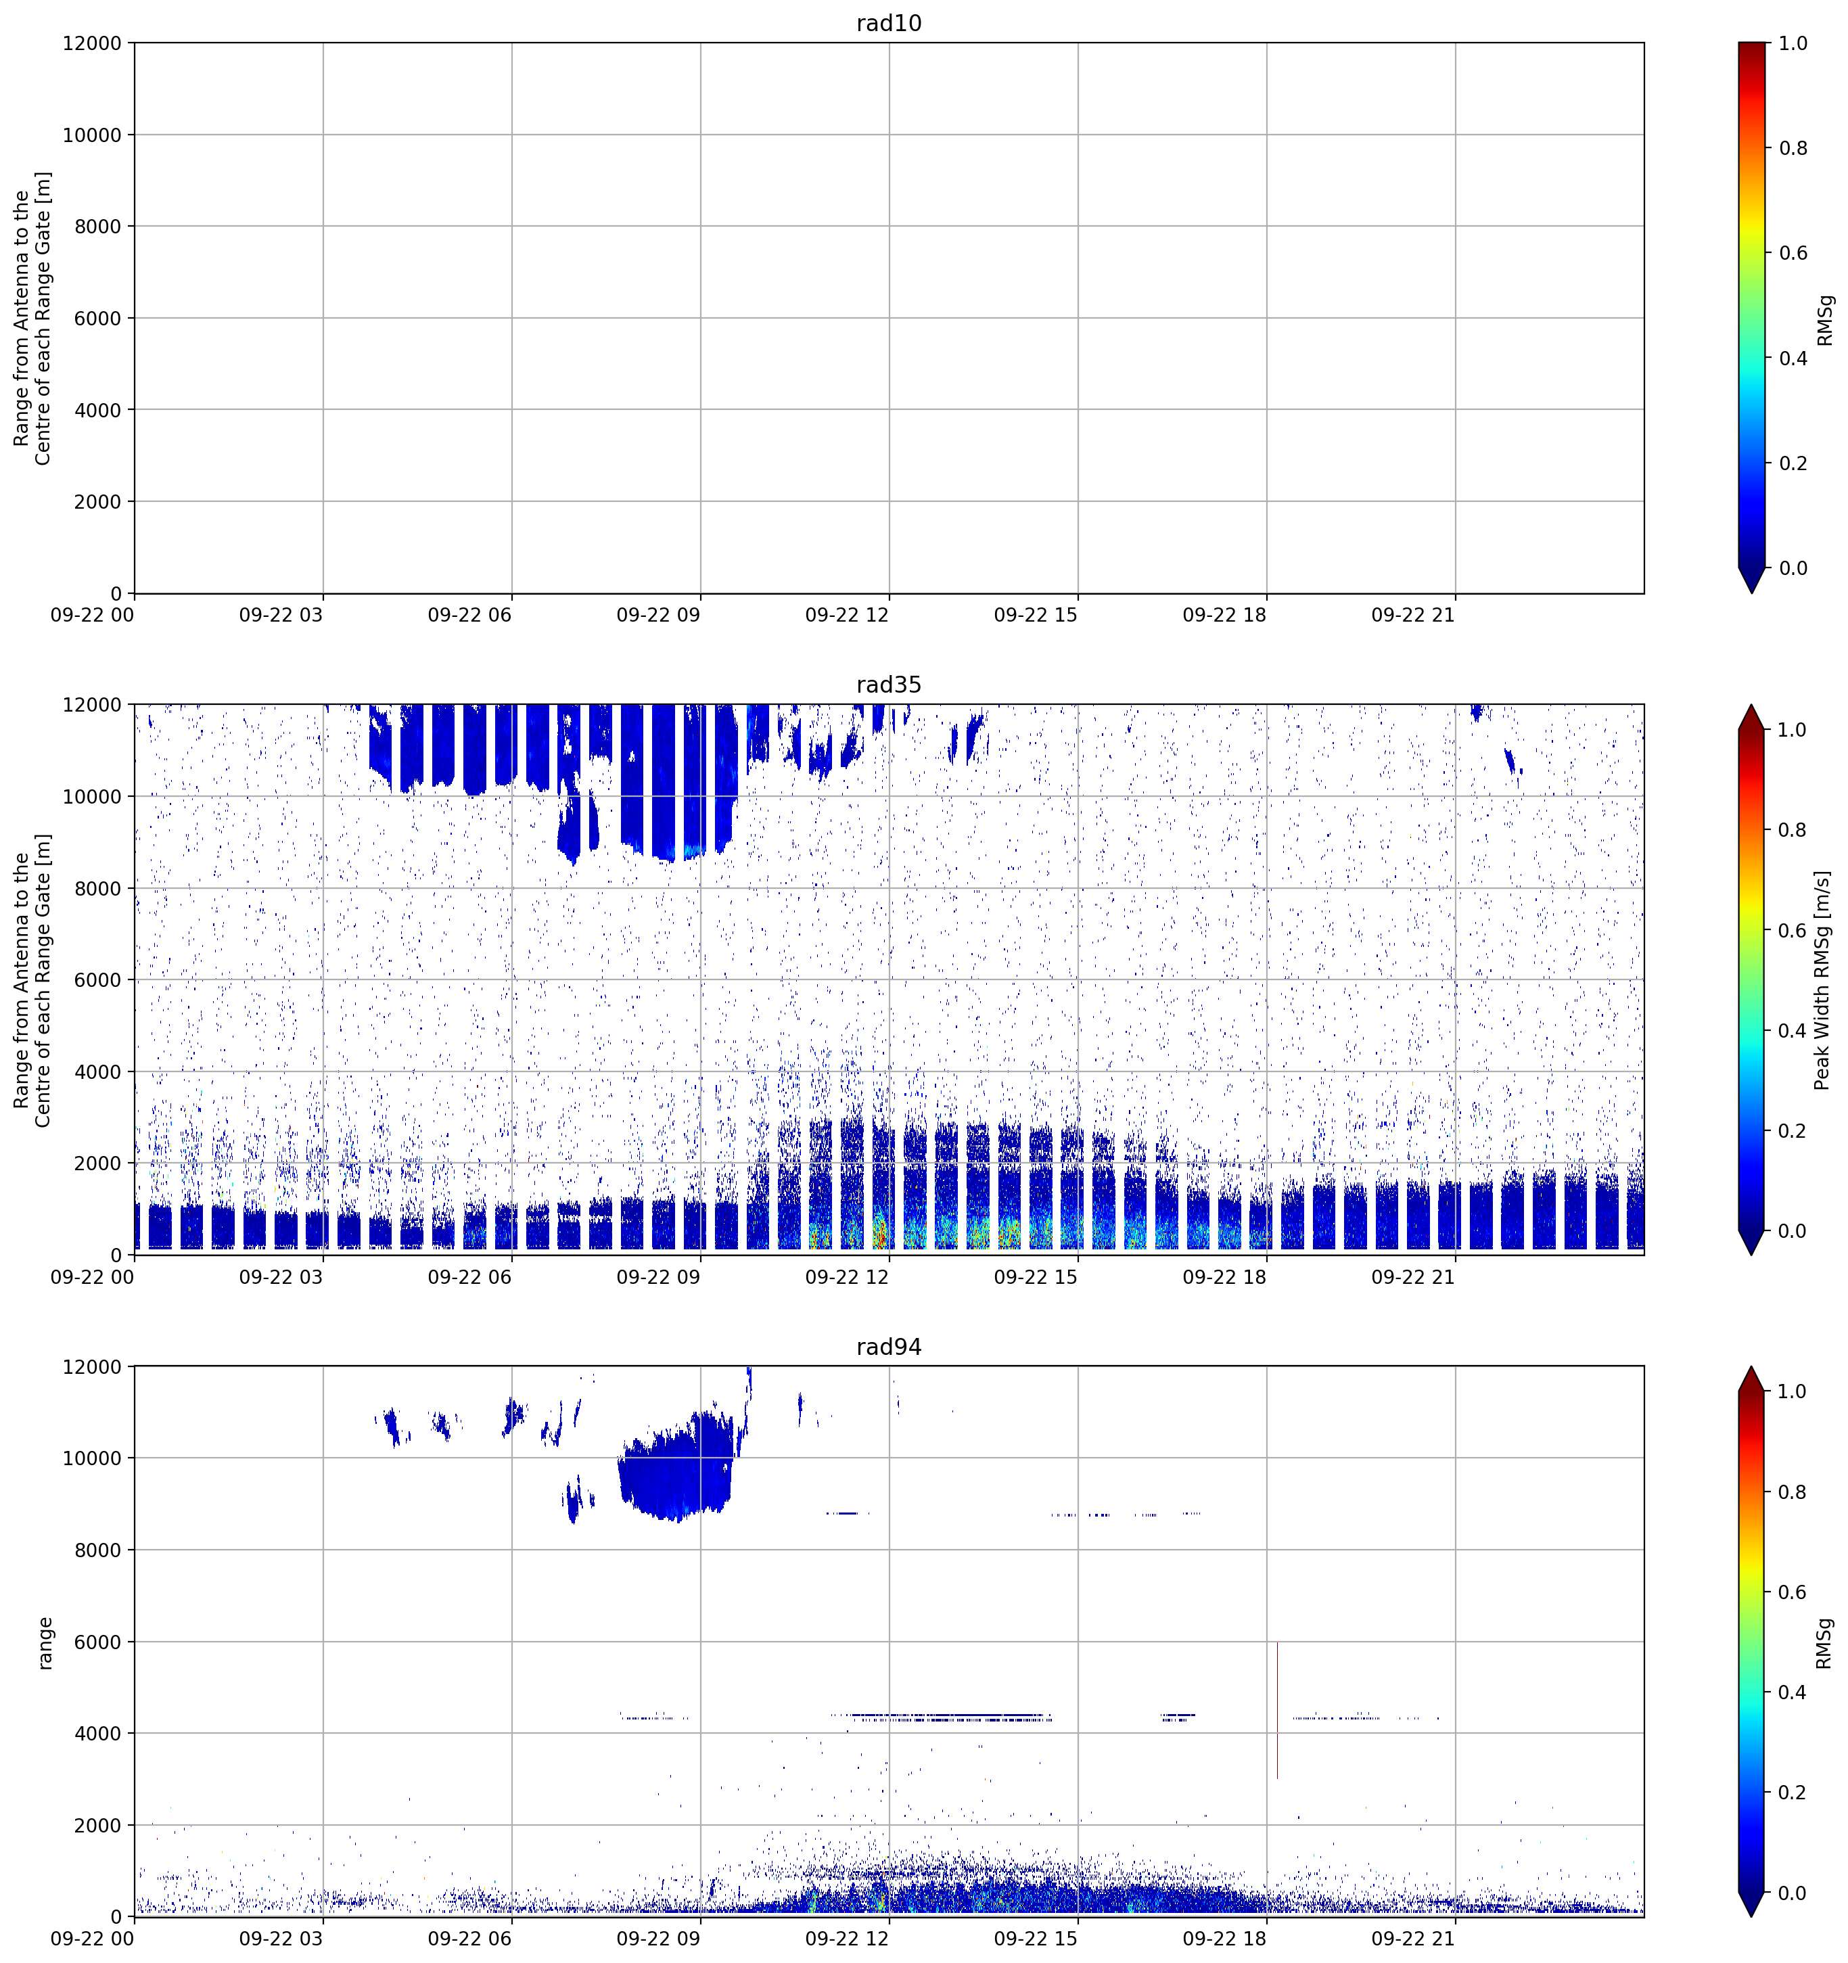Click the 8000 y-tick on rad94

pyautogui.click(x=97, y=1551)
